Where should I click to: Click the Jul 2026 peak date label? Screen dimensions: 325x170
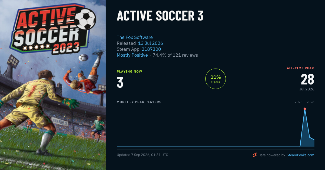click(307, 89)
